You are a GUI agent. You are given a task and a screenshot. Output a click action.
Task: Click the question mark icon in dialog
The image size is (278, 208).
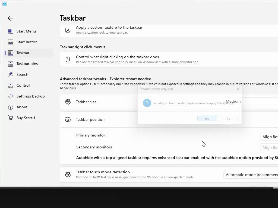click(x=147, y=103)
